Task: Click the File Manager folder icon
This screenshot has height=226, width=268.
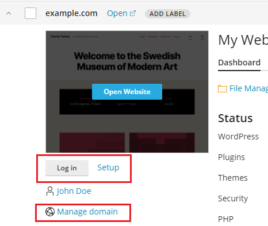Action: pyautogui.click(x=223, y=89)
